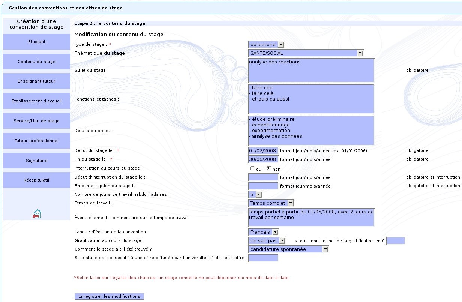Image resolution: width=462 pixels, height=302 pixels.
Task: Open the Enseignant tuteur section
Action: click(x=37, y=81)
